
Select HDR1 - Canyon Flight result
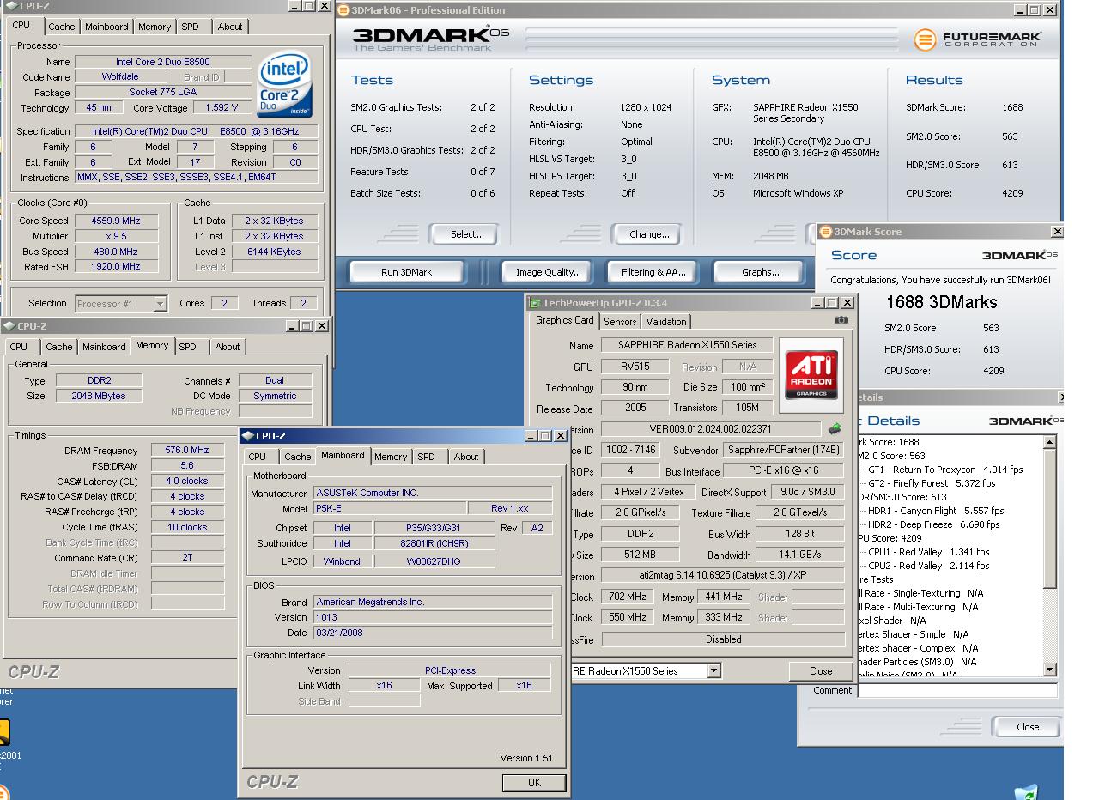935,511
